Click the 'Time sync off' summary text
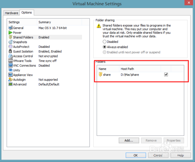195x162 pixels. click(48, 61)
